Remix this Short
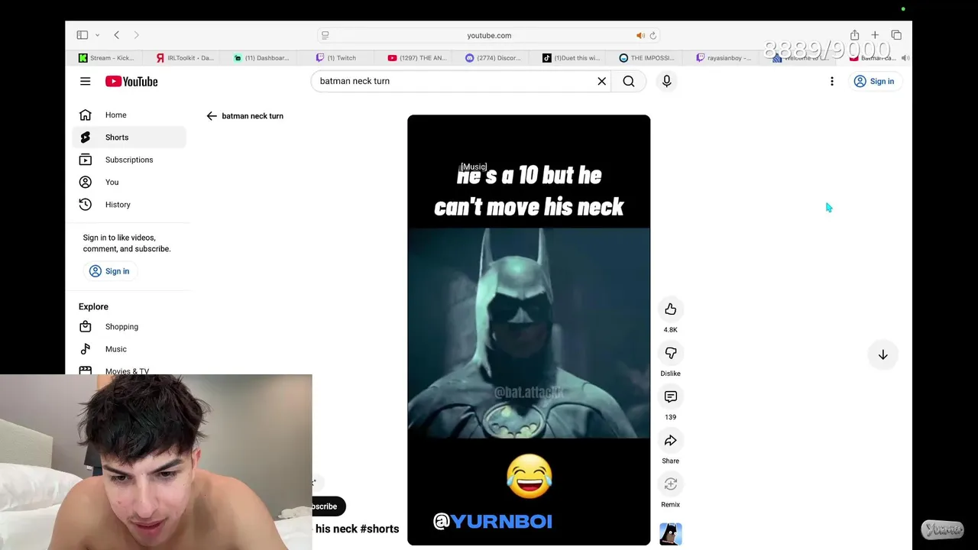 pyautogui.click(x=671, y=484)
